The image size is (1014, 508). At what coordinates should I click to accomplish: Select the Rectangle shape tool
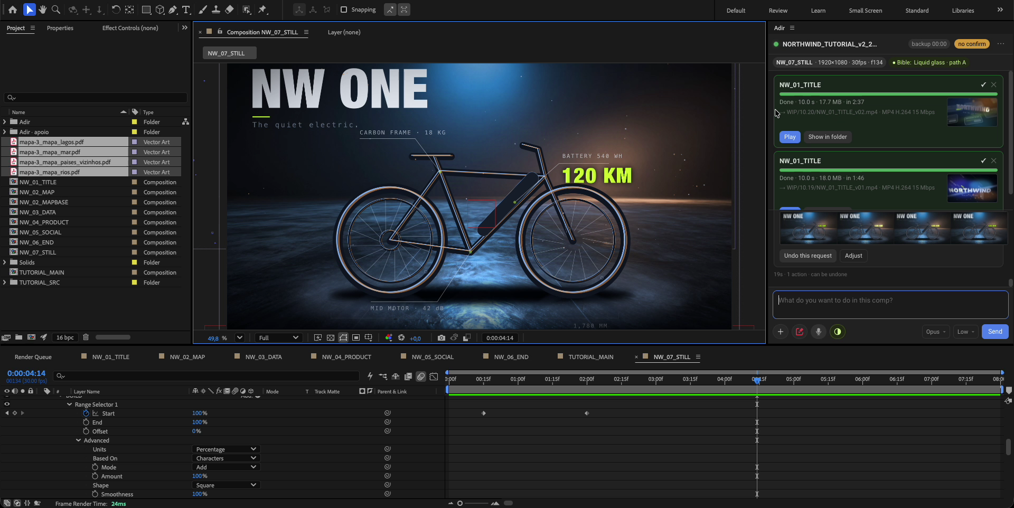click(x=146, y=10)
